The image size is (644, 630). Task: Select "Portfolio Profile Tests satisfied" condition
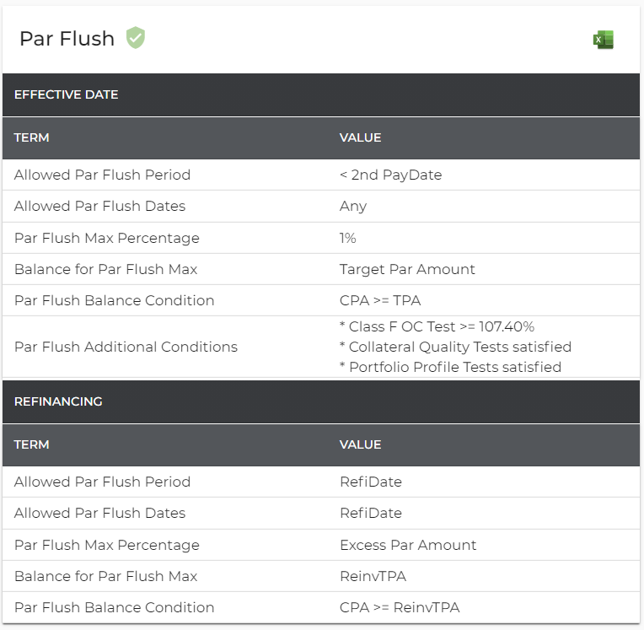450,367
